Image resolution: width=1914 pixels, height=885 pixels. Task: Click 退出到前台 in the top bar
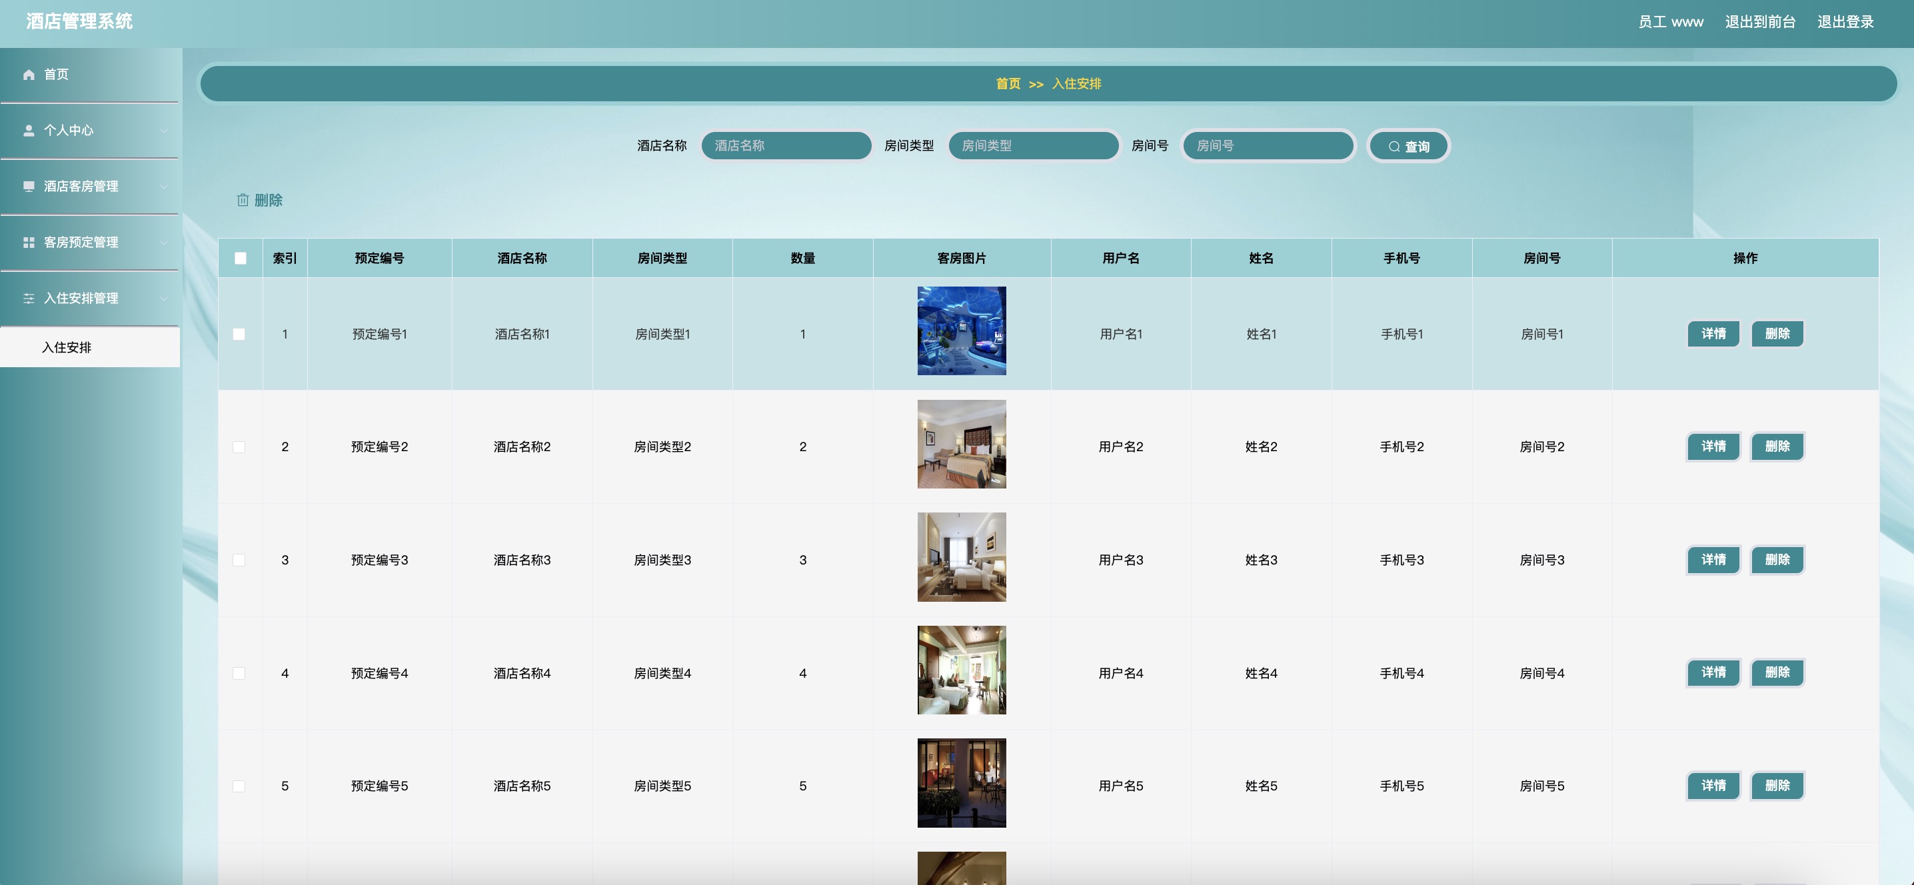click(x=1760, y=21)
